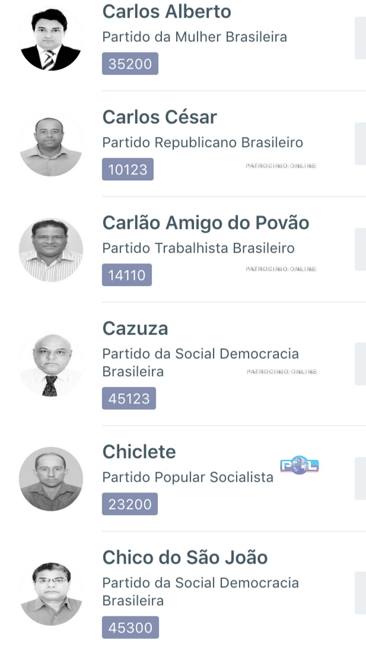Select the 10123 number badge
The width and height of the screenshot is (366, 645).
128,169
